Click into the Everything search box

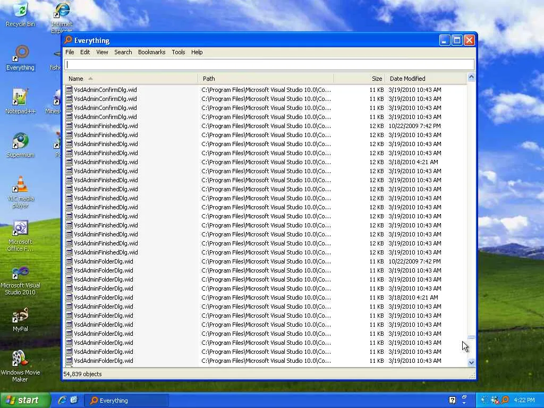269,64
